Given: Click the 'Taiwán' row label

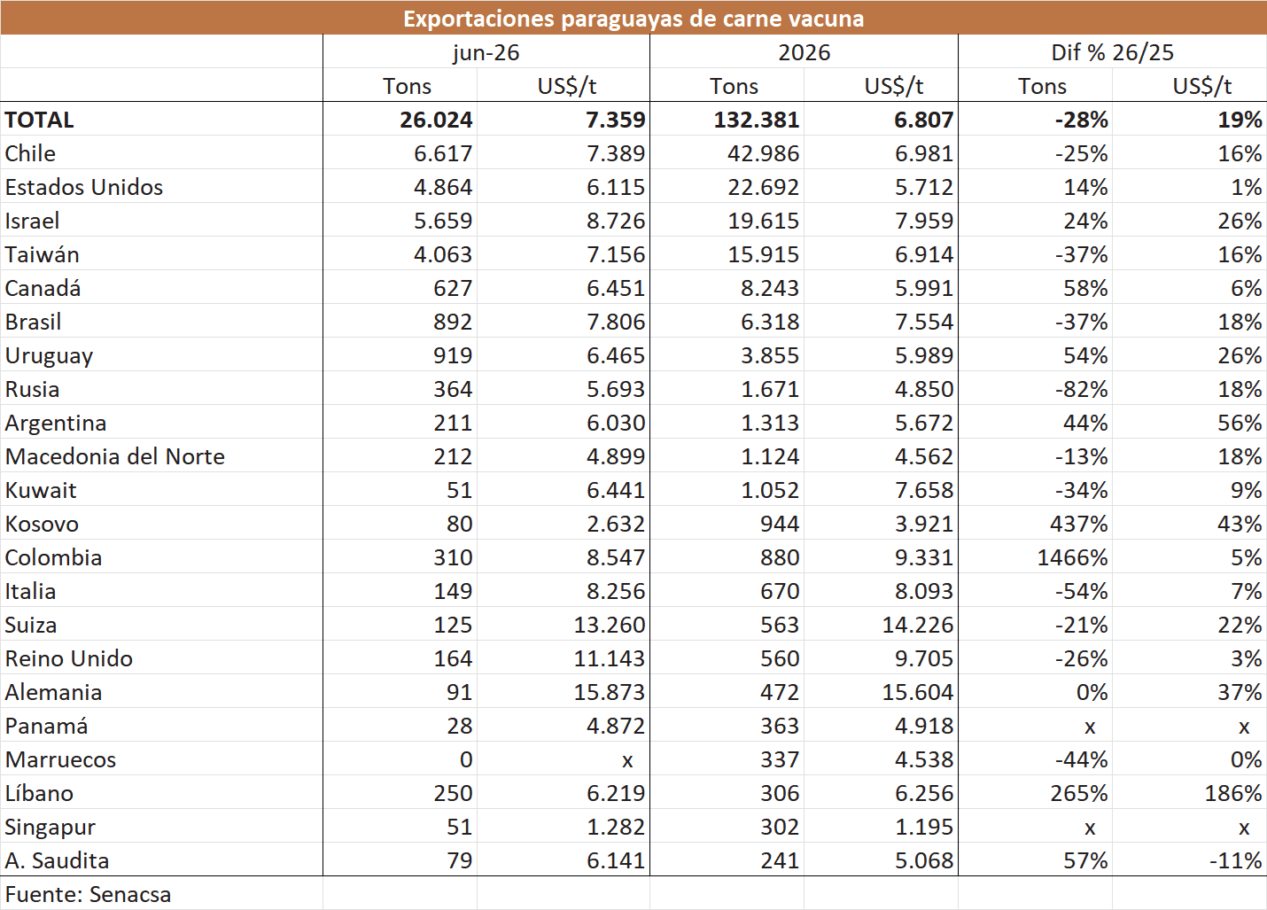Looking at the screenshot, I should tap(42, 254).
